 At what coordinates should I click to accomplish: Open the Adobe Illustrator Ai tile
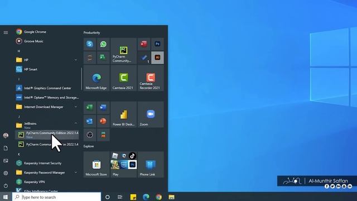point(157,58)
